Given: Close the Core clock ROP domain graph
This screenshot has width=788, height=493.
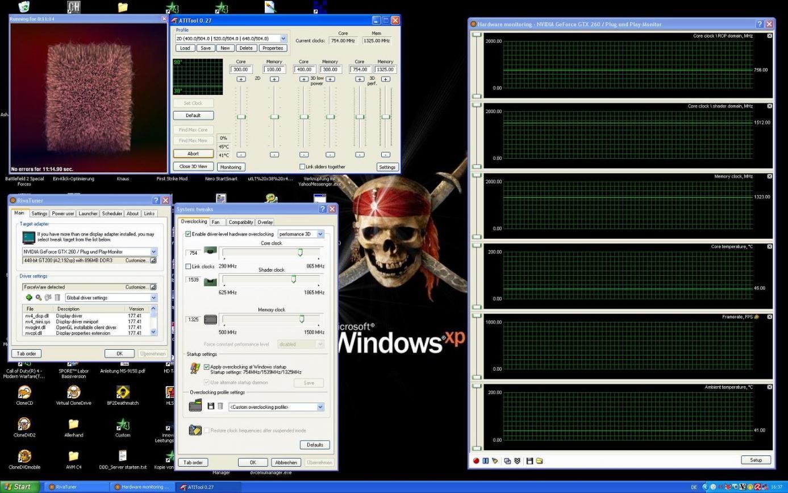Looking at the screenshot, I should click(770, 36).
